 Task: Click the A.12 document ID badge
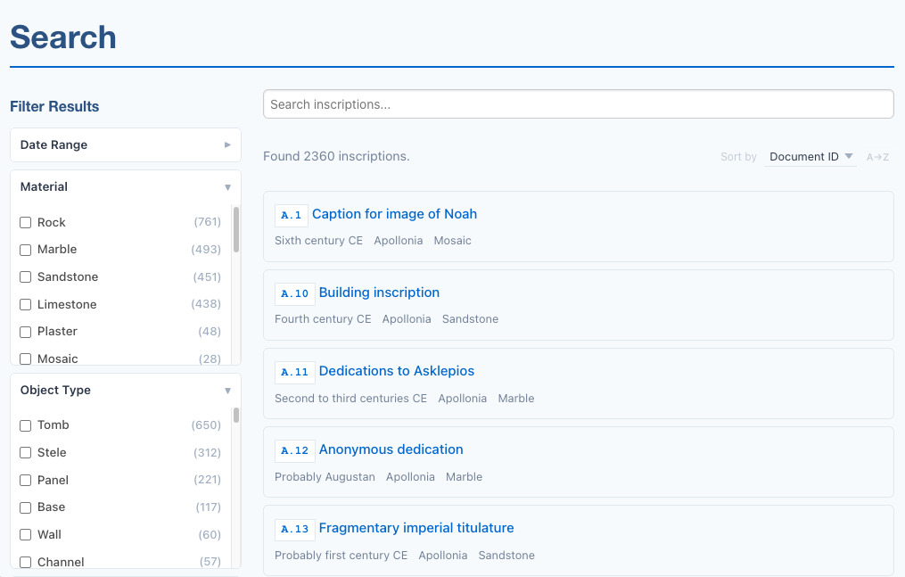click(x=294, y=450)
